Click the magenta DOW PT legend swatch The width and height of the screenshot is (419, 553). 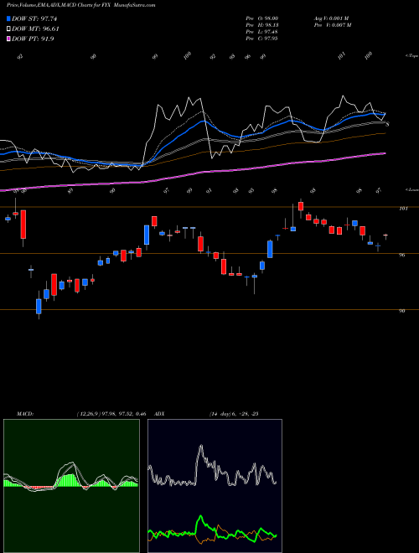tap(8, 39)
